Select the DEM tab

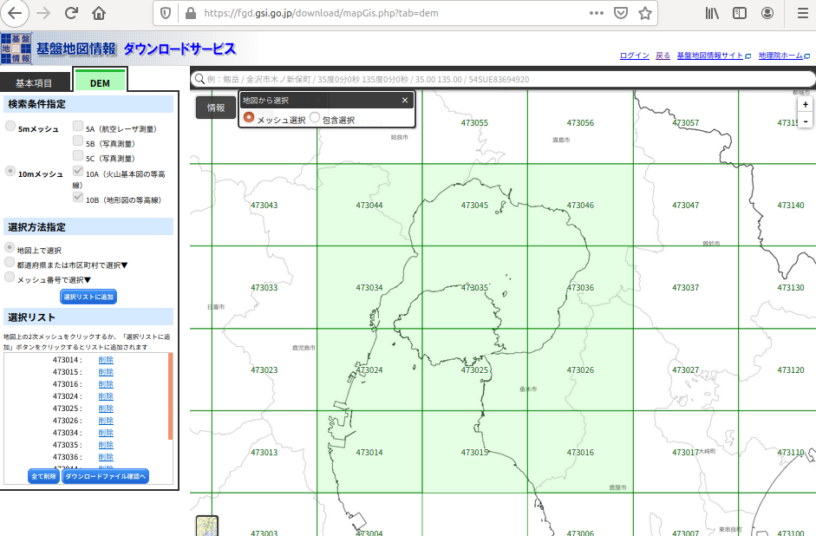click(100, 81)
